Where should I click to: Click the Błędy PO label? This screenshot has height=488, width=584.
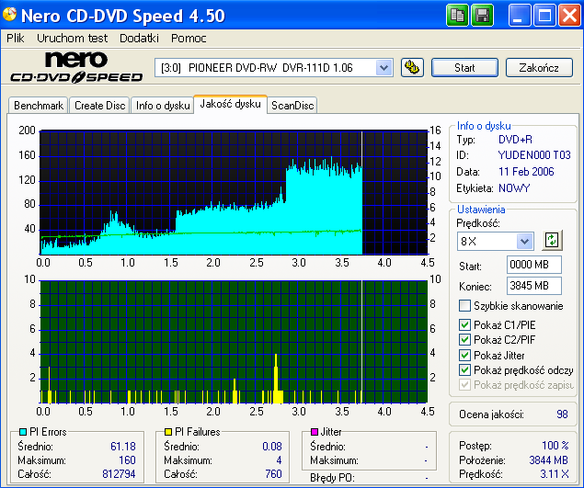pyautogui.click(x=332, y=478)
